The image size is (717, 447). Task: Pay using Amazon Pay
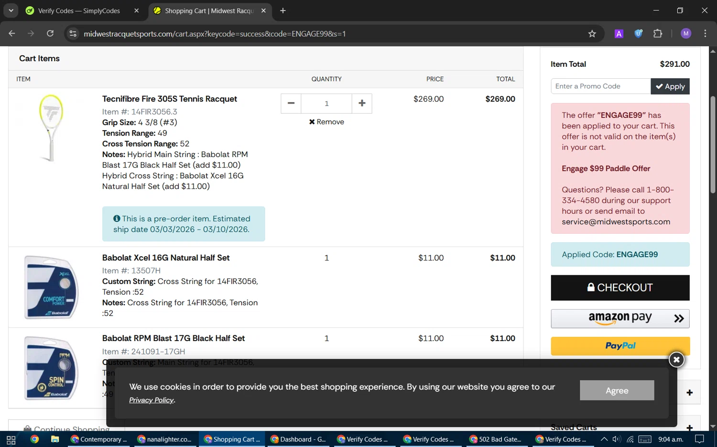tap(620, 318)
